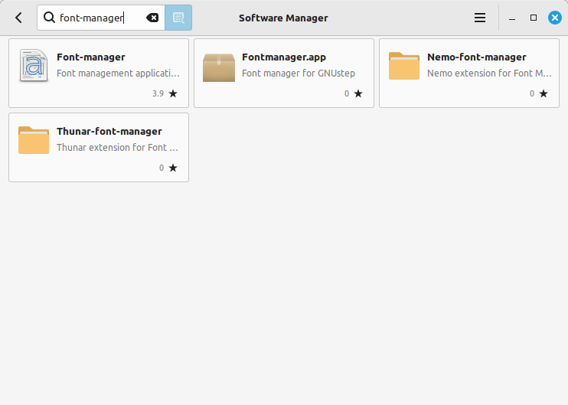Toggle search in package descriptions button
The width and height of the screenshot is (568, 405).
pos(178,18)
